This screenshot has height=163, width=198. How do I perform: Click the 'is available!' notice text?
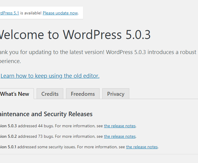tap(31, 13)
